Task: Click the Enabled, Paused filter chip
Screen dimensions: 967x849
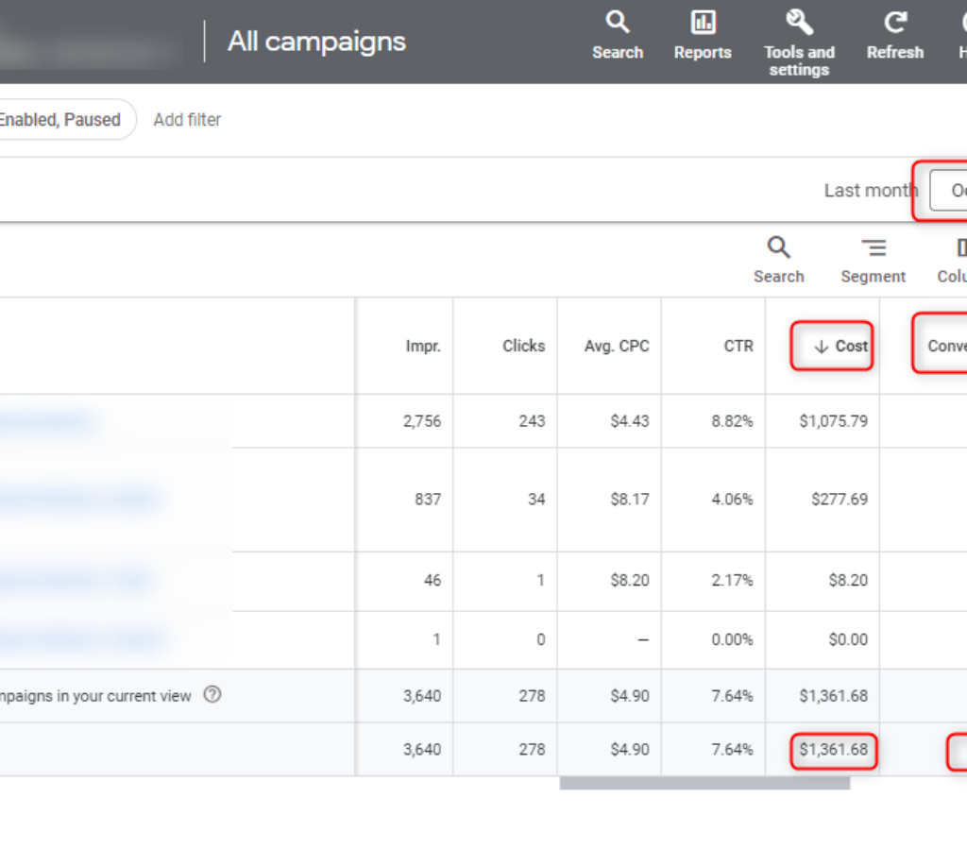Action: pos(60,120)
